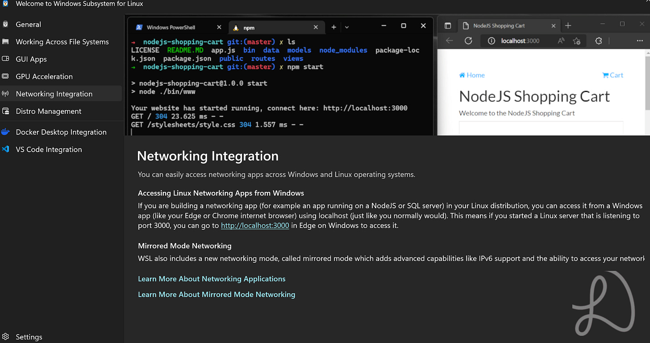The width and height of the screenshot is (650, 343).
Task: Click the GUI Apps window icon
Action: coord(5,59)
